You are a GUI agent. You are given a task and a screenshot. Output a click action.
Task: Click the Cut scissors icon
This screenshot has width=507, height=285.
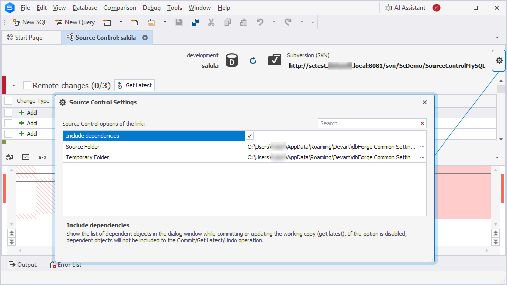[x=211, y=22]
